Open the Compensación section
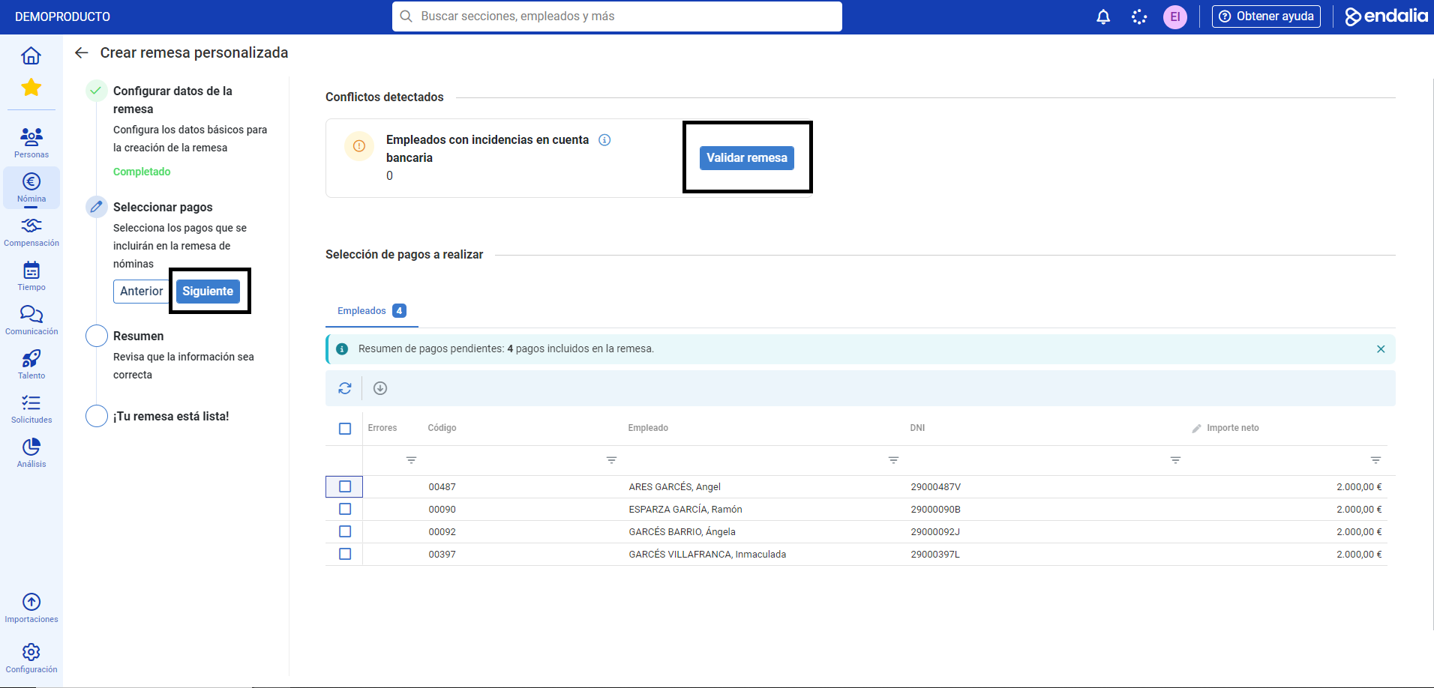 31,232
